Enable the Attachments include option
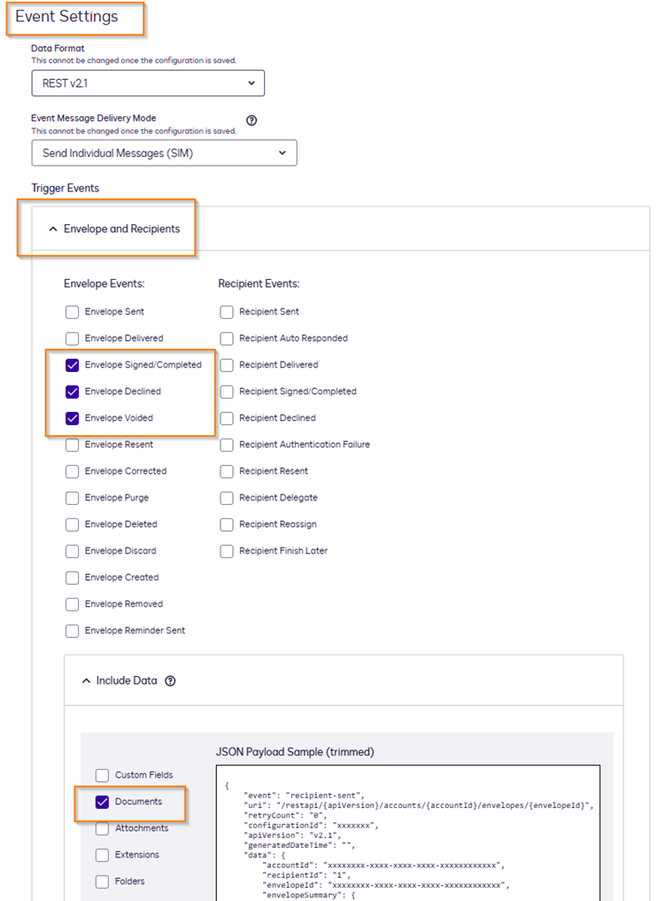 (102, 828)
